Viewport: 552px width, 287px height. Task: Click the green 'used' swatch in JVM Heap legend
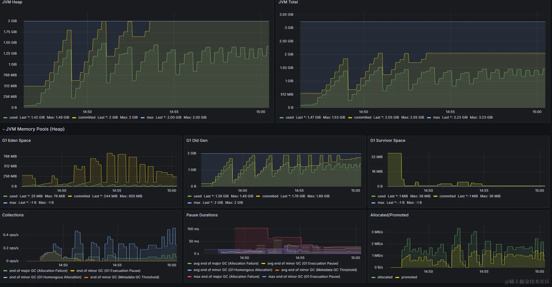pyautogui.click(x=5, y=117)
